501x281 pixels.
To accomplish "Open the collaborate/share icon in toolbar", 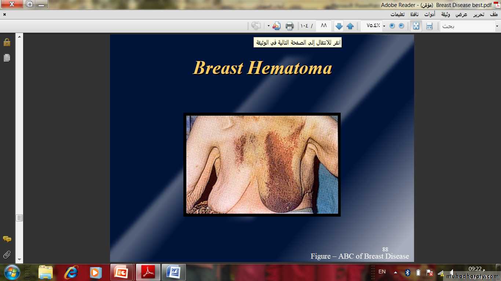I will [276, 26].
